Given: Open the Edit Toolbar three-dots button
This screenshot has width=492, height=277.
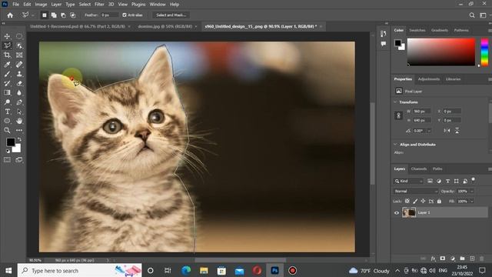Looking at the screenshot, I should (x=19, y=130).
